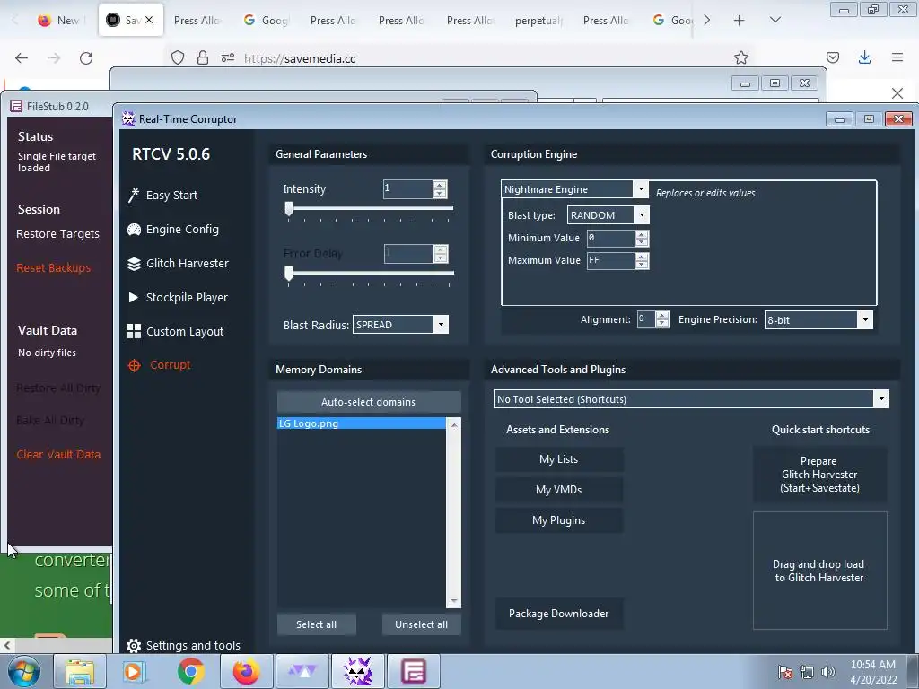Open Windows Start menu orb
This screenshot has height=689, width=919.
(24, 671)
